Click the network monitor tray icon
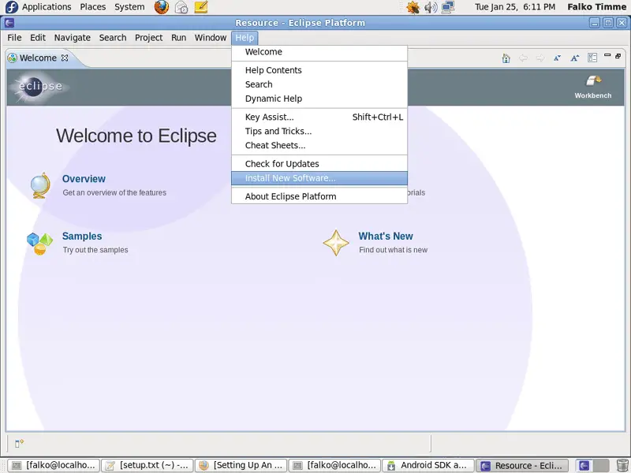The image size is (631, 473). 448,7
